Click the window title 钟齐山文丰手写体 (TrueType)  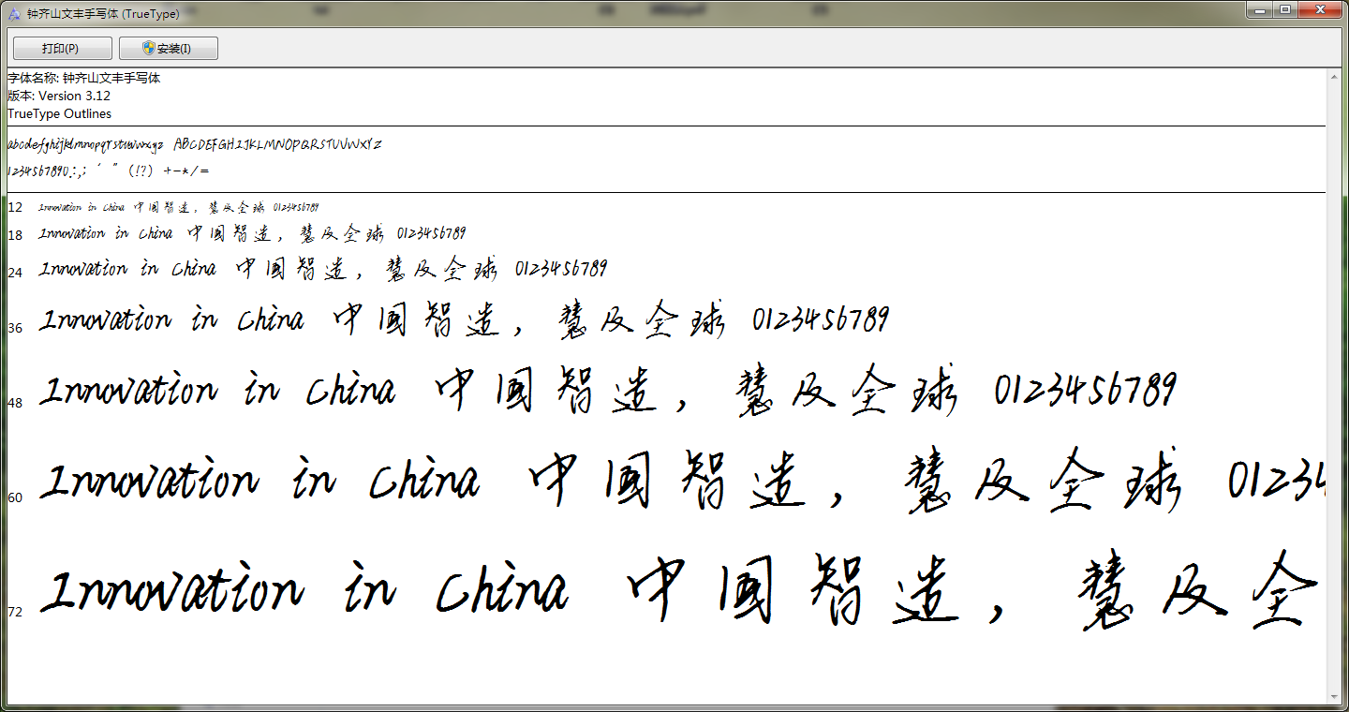click(103, 14)
